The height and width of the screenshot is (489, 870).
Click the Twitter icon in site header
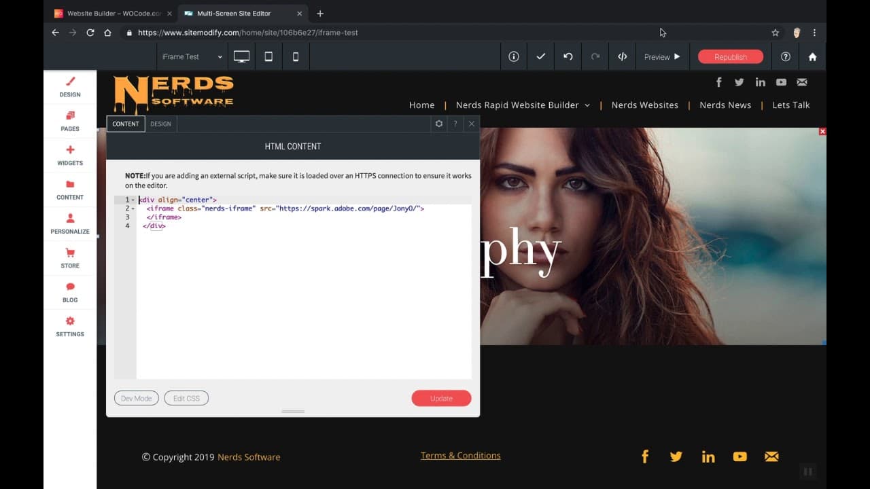click(x=739, y=82)
